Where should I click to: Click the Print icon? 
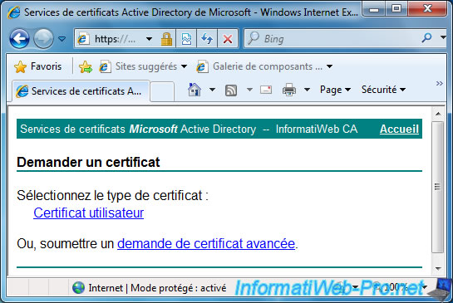pos(289,90)
